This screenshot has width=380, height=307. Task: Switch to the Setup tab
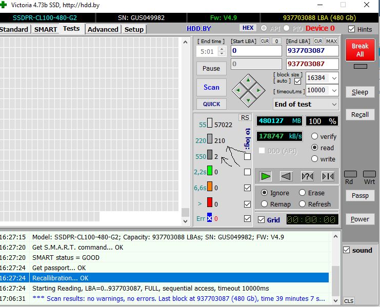(134, 29)
